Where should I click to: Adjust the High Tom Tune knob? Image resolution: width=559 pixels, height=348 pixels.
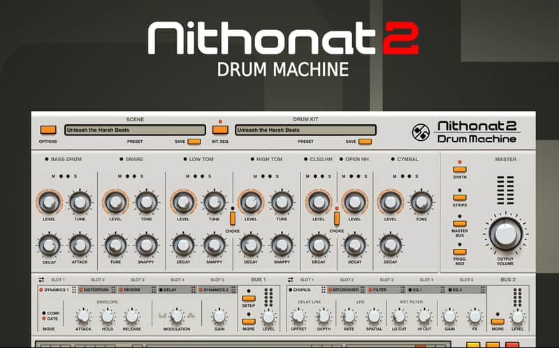click(282, 202)
